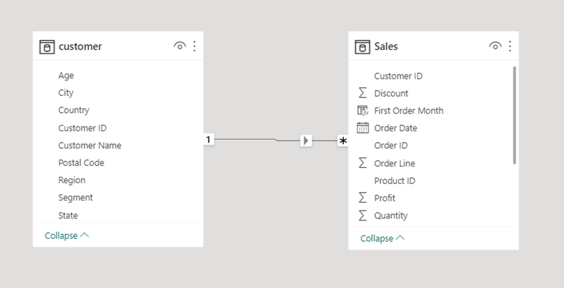Screen dimensions: 564x288
Task: Click the sigma icon beside Quantity
Action: [x=363, y=215]
